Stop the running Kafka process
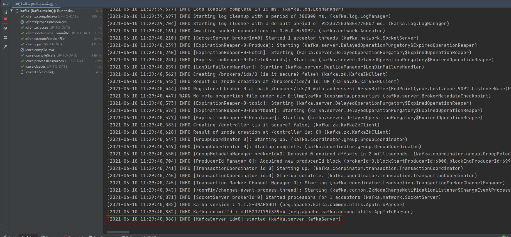The width and height of the screenshot is (511, 237). [5, 19]
